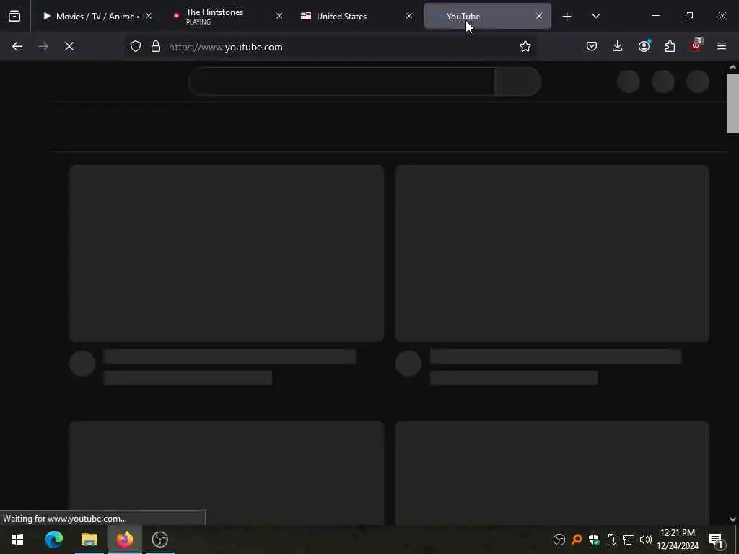Open orange search tray icon

(577, 540)
